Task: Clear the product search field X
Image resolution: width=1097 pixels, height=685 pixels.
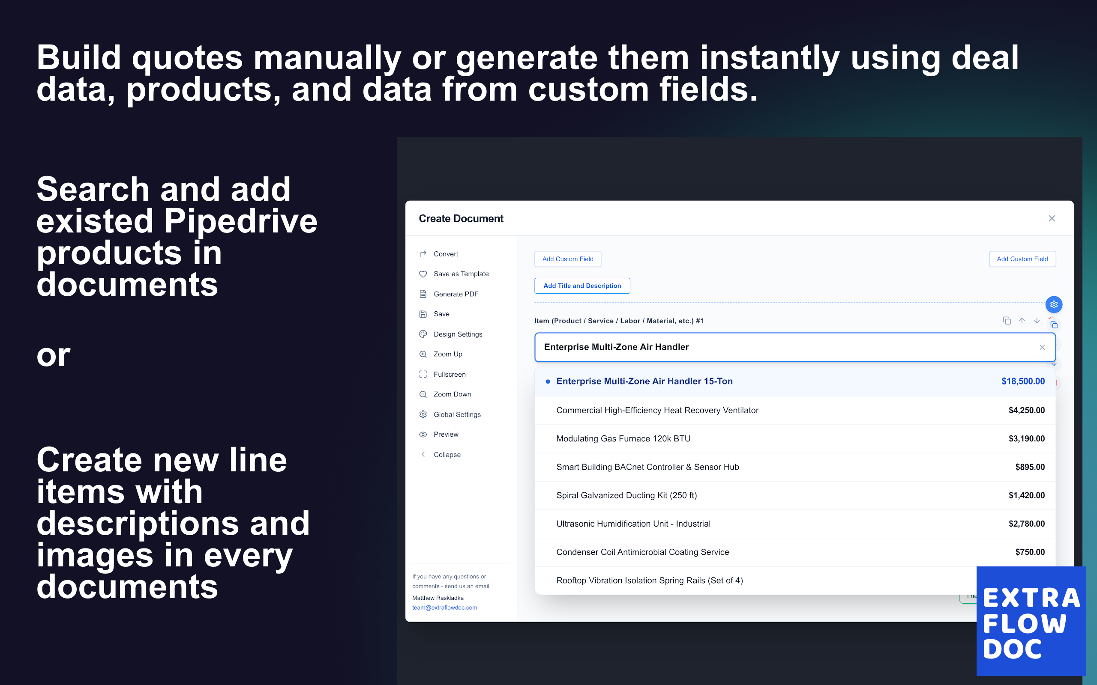Action: (1042, 347)
